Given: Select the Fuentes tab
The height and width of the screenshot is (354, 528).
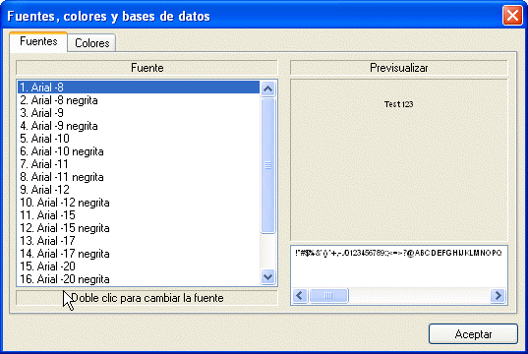Looking at the screenshot, I should 38,41.
